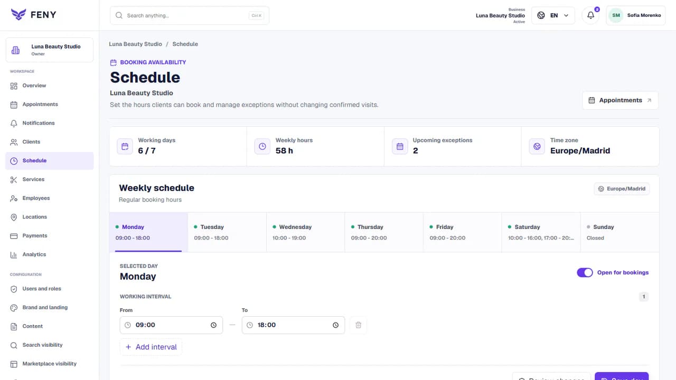Click the Payments card icon in sidebar

click(14, 236)
